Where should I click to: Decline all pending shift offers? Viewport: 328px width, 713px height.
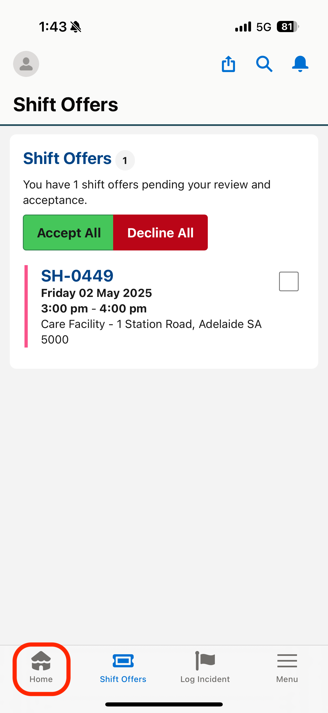(160, 232)
